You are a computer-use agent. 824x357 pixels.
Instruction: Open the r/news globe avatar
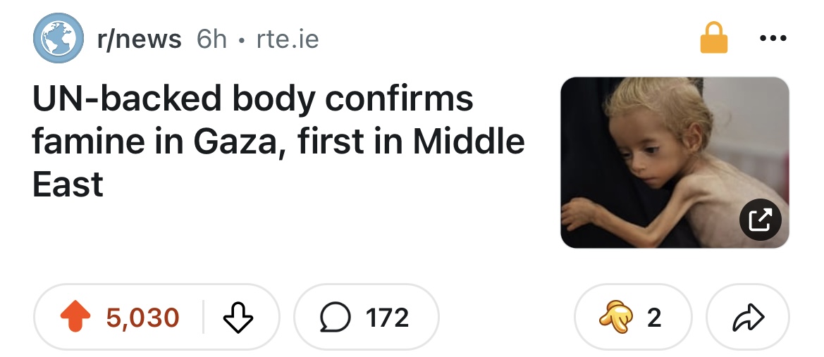click(54, 39)
